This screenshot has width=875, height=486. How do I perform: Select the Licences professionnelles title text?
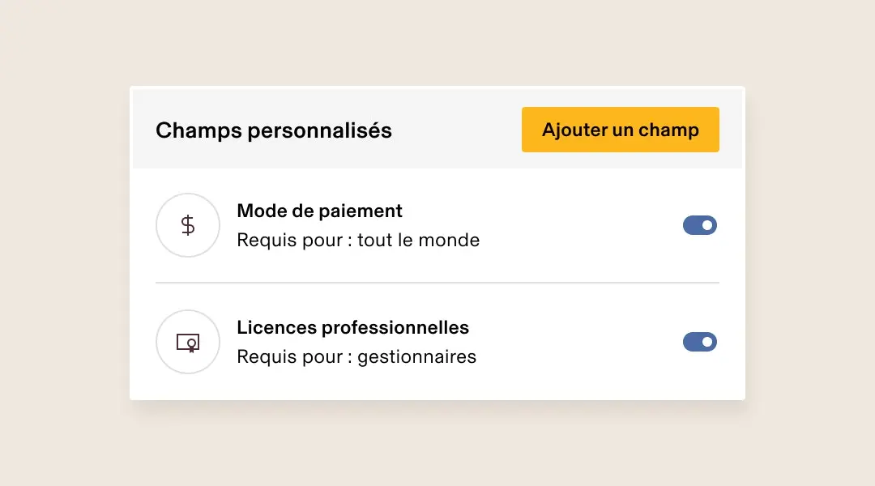(352, 327)
